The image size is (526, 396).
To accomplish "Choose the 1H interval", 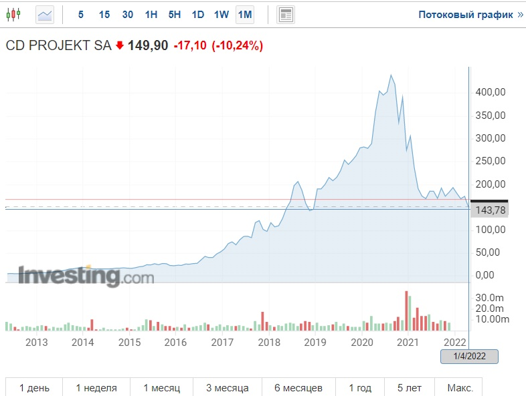I will 151,15.
